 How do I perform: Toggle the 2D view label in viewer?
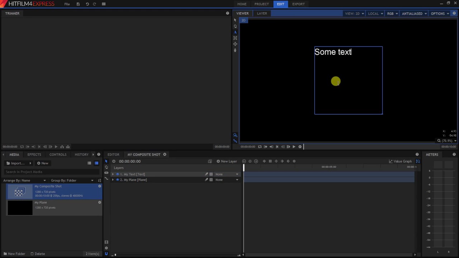point(243,20)
